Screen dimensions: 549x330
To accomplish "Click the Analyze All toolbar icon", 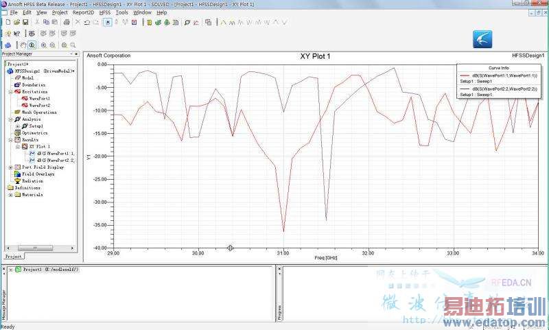I will pyautogui.click(x=167, y=23).
